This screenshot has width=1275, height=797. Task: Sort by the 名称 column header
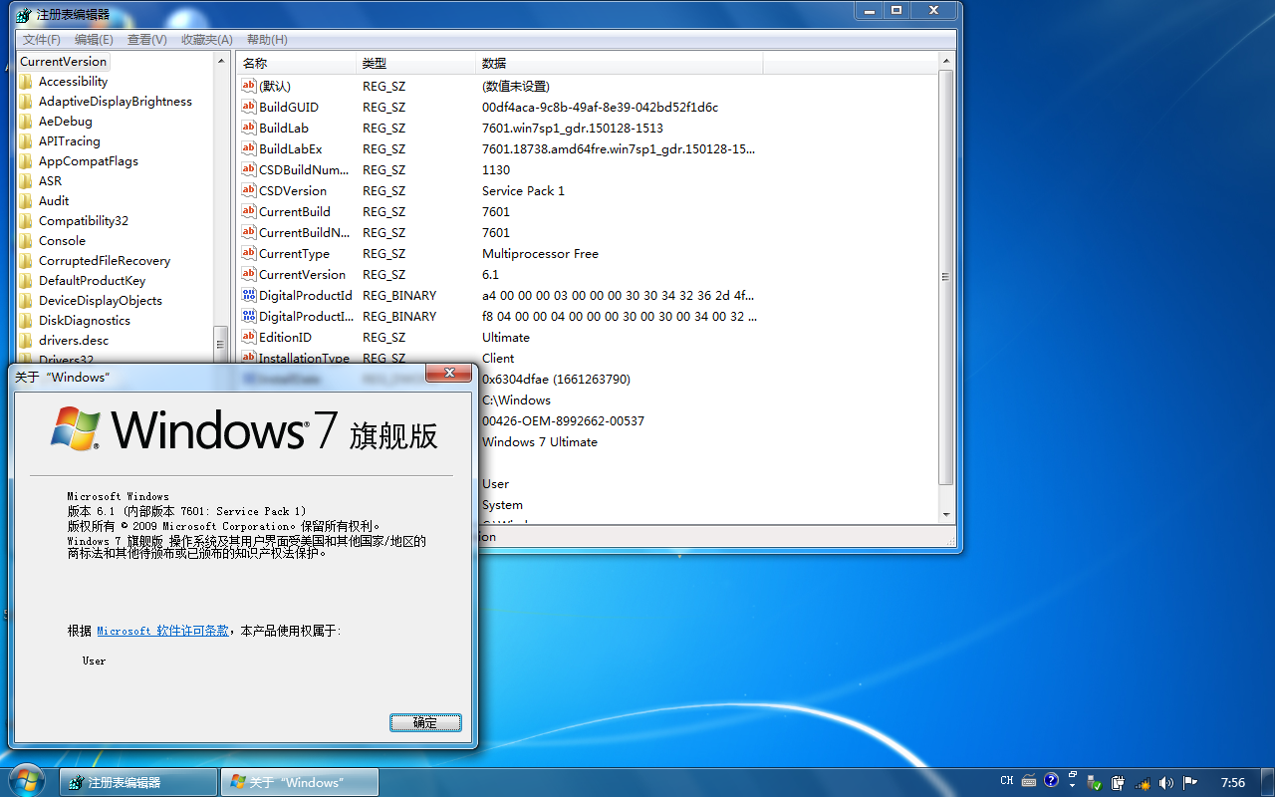click(296, 63)
